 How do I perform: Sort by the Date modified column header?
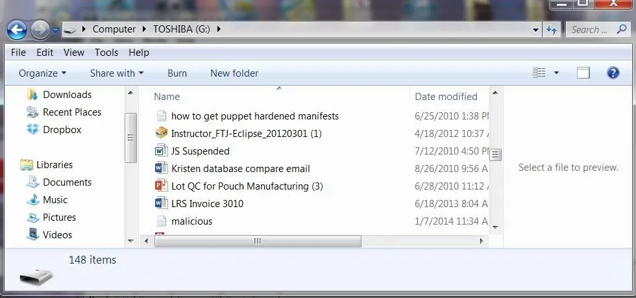click(446, 97)
